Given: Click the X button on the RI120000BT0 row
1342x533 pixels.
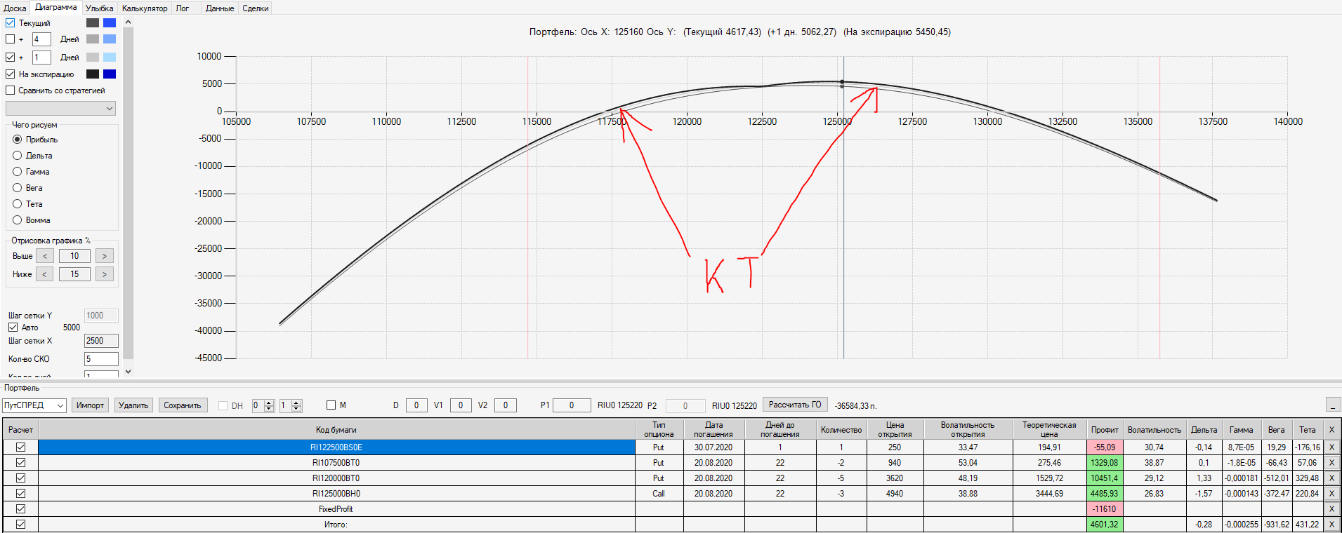Looking at the screenshot, I should [x=1331, y=478].
